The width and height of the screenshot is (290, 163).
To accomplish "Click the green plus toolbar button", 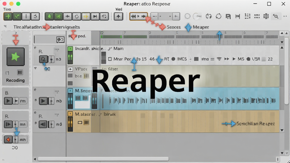I will coord(8,16).
